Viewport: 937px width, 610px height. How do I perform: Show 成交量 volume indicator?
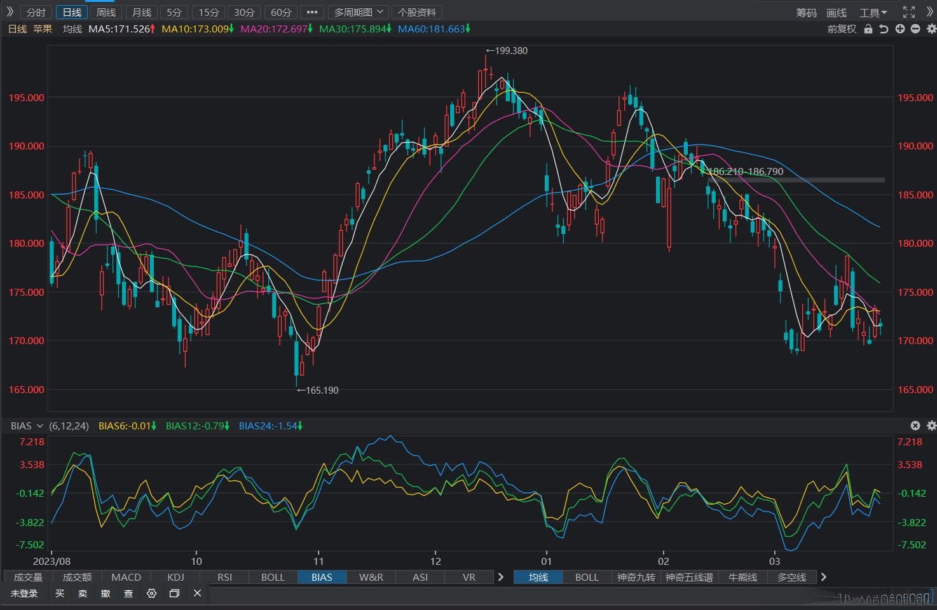pos(29,577)
